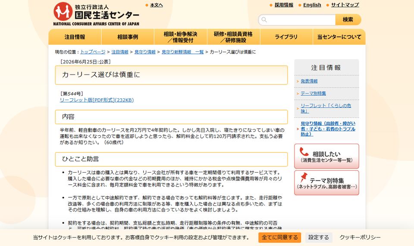This screenshot has height=246, width=414.
Task: Open 相談事例 navigation menu
Action: [x=128, y=37]
